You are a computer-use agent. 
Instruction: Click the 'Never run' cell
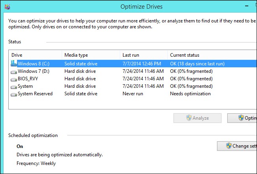133,94
